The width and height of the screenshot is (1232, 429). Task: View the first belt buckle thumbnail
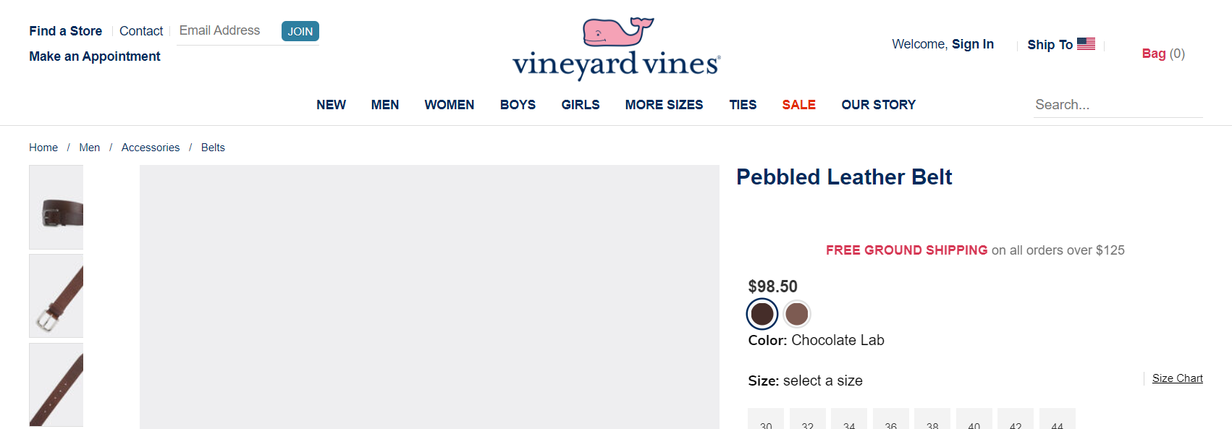pos(56,208)
